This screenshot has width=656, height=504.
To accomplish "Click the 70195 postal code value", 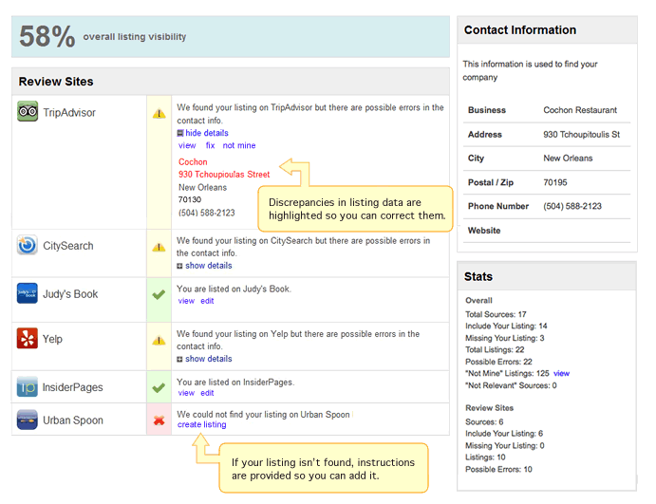I will [555, 182].
